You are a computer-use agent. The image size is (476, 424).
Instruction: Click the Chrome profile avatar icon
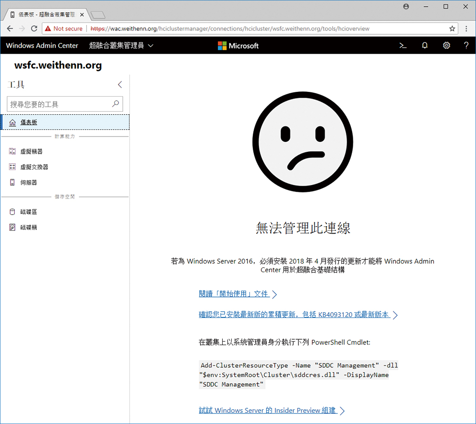tap(406, 6)
